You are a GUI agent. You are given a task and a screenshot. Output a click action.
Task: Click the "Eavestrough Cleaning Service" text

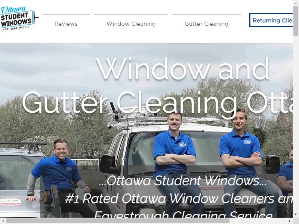184,214
